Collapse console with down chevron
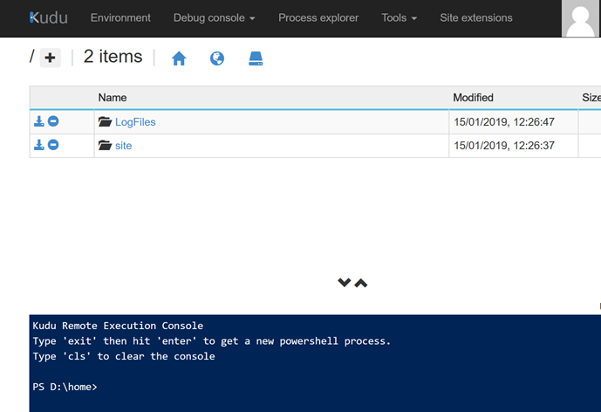601x412 pixels. coord(345,283)
